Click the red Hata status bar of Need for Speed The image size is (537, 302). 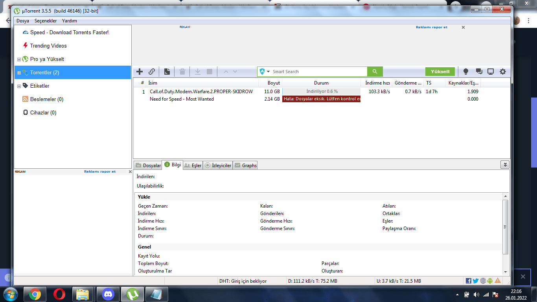point(322,99)
